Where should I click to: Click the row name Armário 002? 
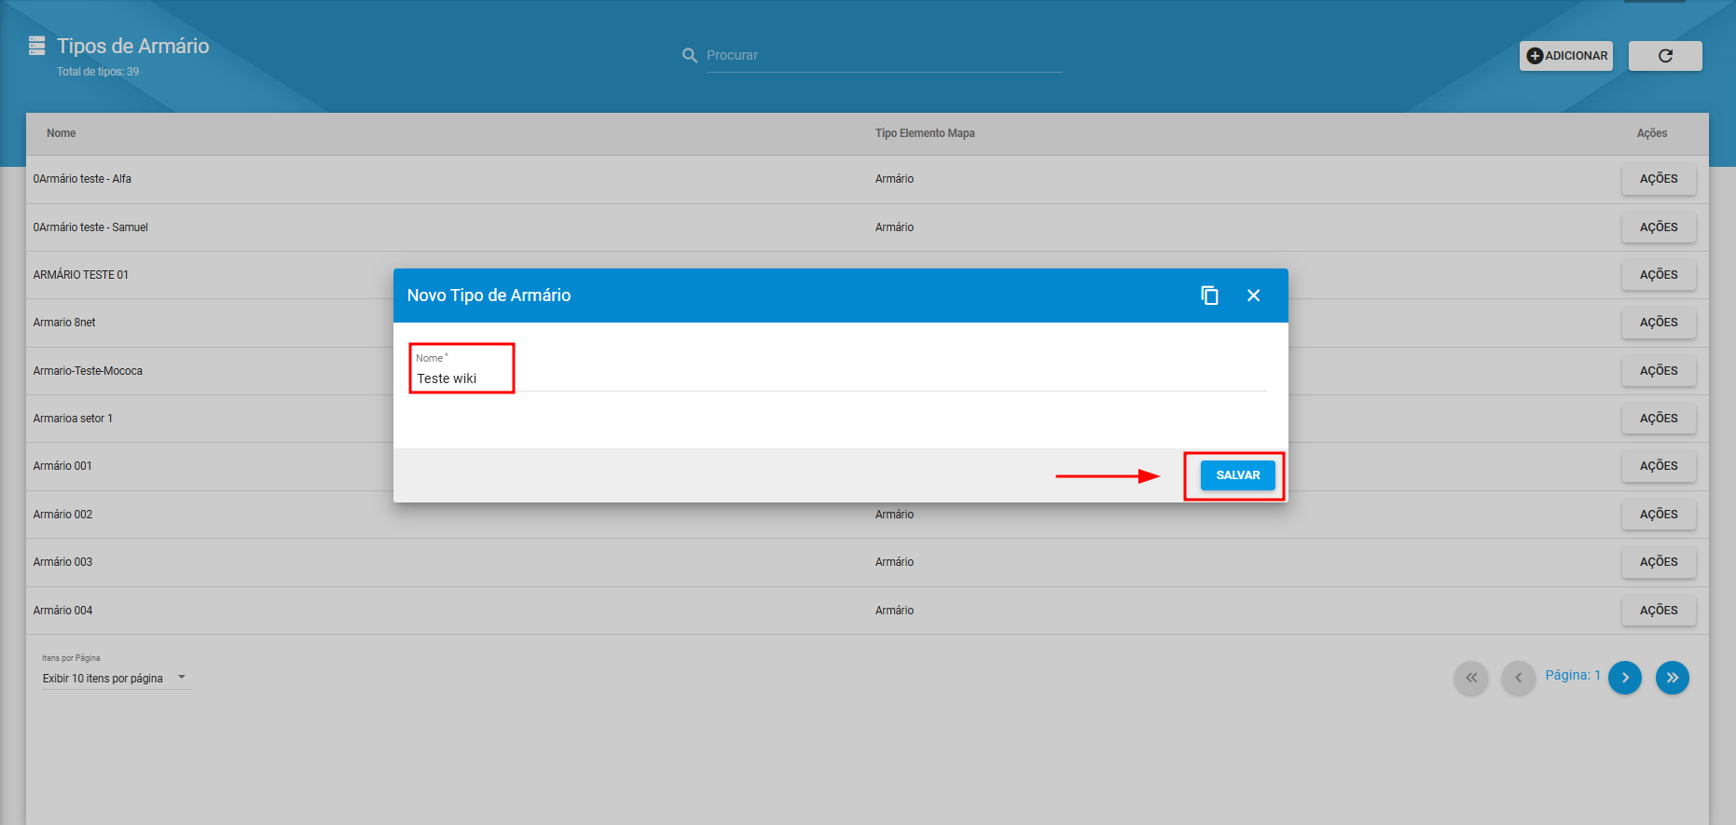(x=62, y=515)
